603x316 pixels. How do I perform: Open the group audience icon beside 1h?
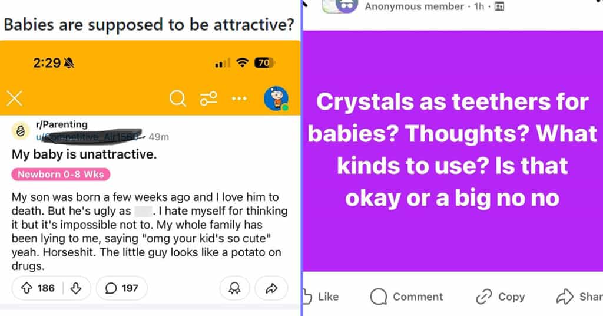[x=499, y=6]
